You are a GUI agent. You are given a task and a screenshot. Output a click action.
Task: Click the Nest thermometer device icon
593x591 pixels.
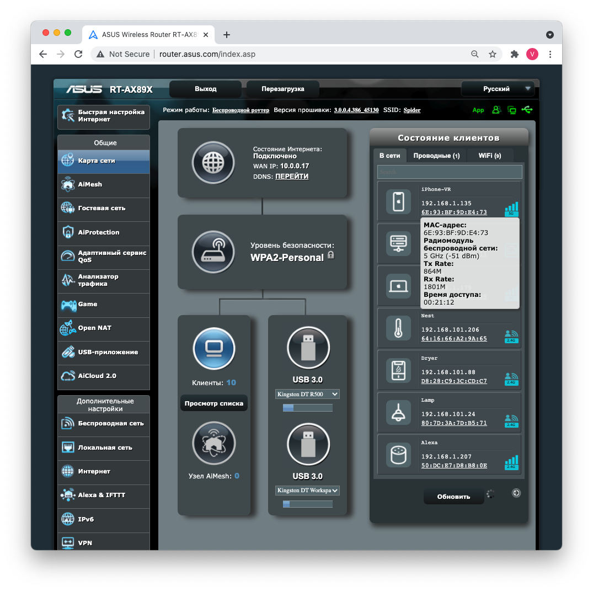click(x=398, y=328)
